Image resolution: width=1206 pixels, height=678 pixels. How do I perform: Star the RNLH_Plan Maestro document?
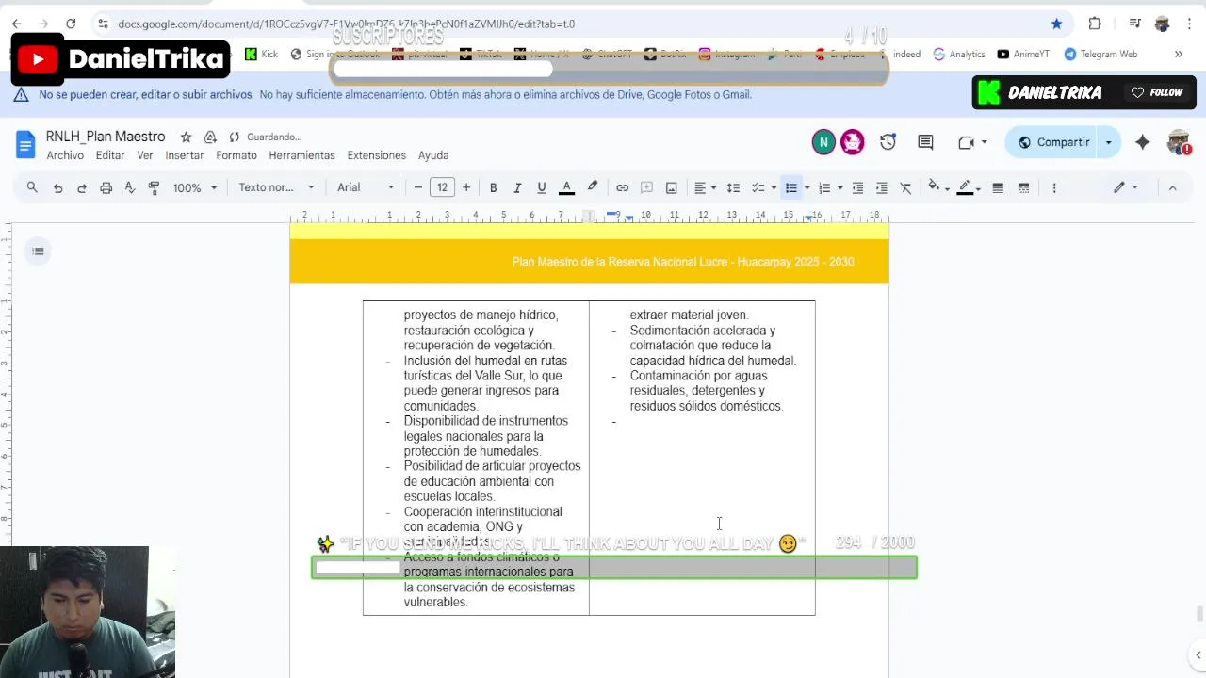pos(186,137)
